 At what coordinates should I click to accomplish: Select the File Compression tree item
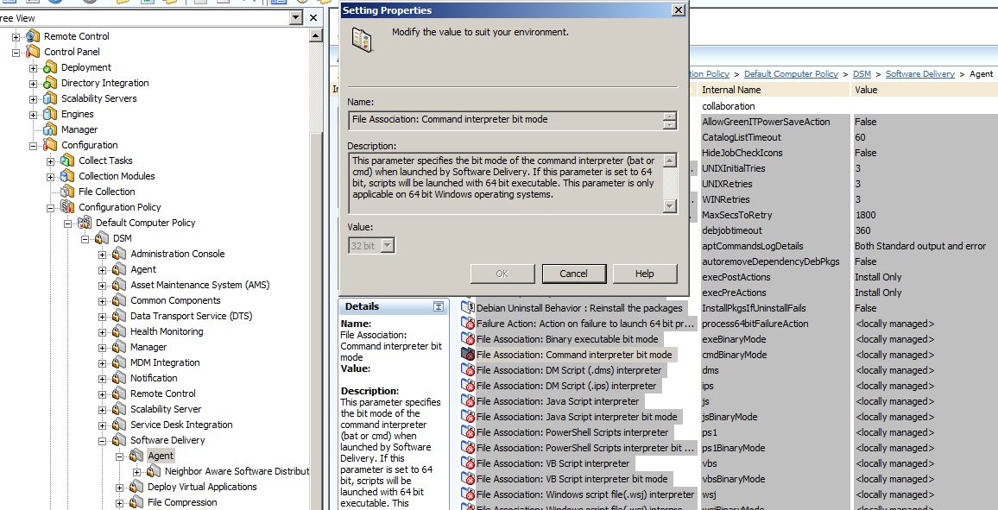tap(181, 502)
